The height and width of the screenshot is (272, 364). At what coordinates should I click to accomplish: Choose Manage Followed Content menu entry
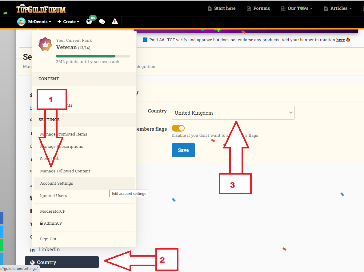pyautogui.click(x=65, y=171)
